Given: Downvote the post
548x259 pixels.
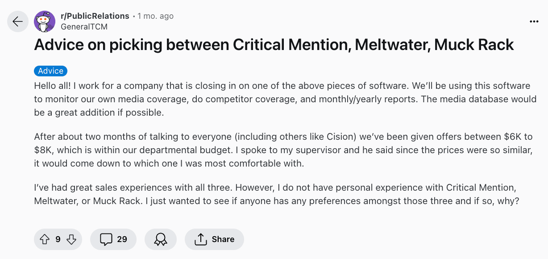Looking at the screenshot, I should tap(71, 239).
